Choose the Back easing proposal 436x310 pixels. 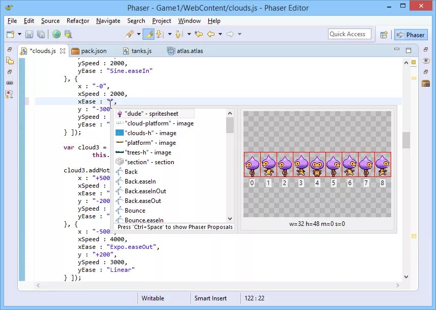127,172
